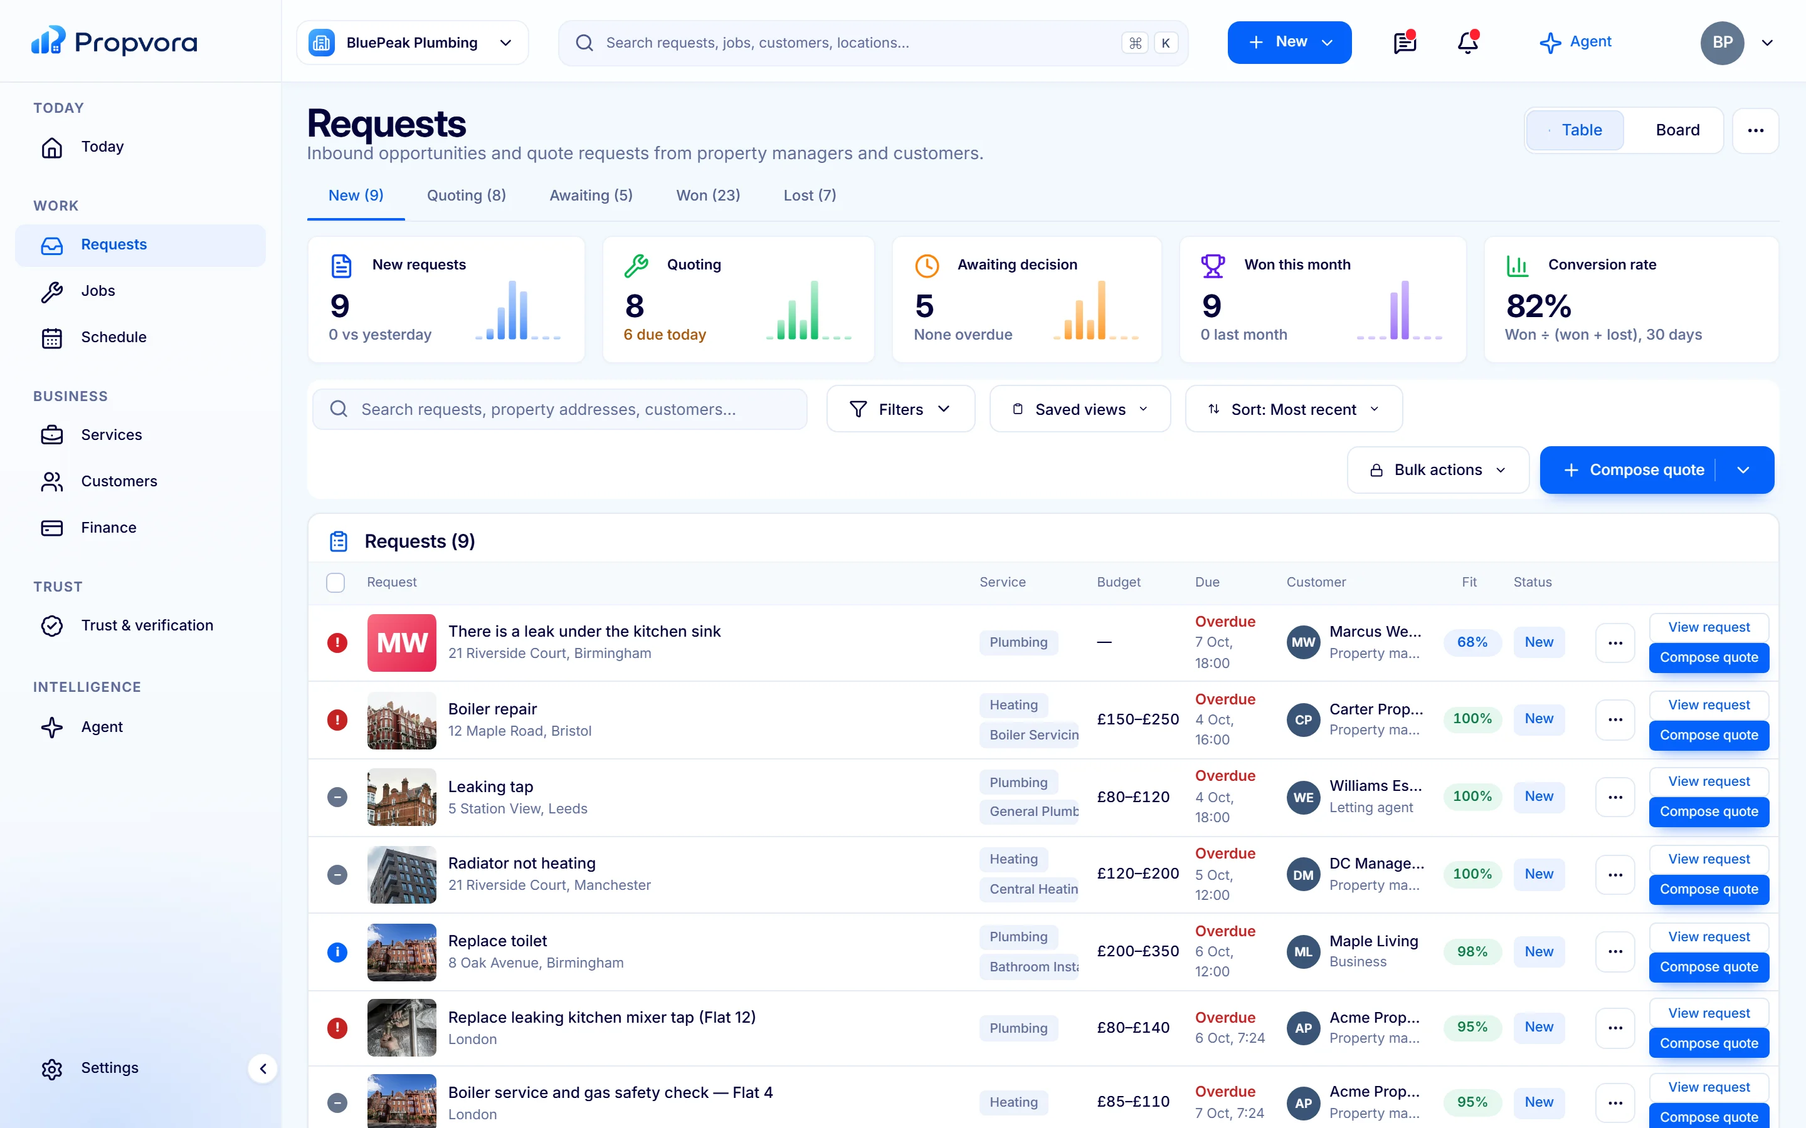
Task: Compose quote for Replace leaking kitchen mixer tap
Action: point(1709,1043)
